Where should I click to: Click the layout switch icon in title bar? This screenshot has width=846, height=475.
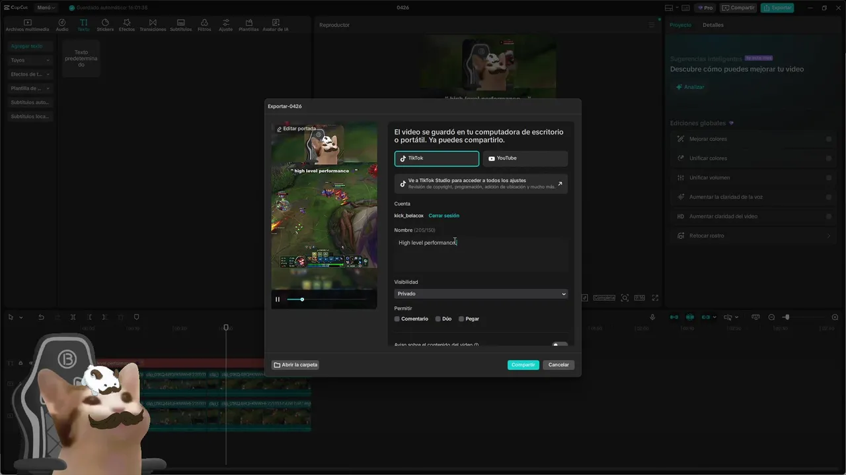[670, 8]
